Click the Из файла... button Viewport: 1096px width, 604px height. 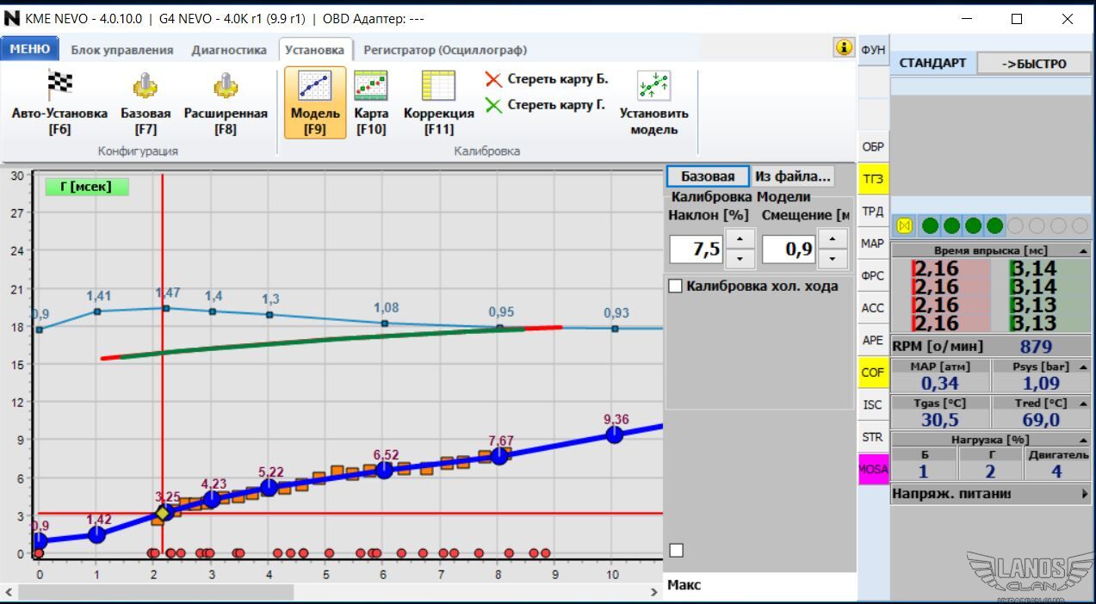pyautogui.click(x=792, y=176)
